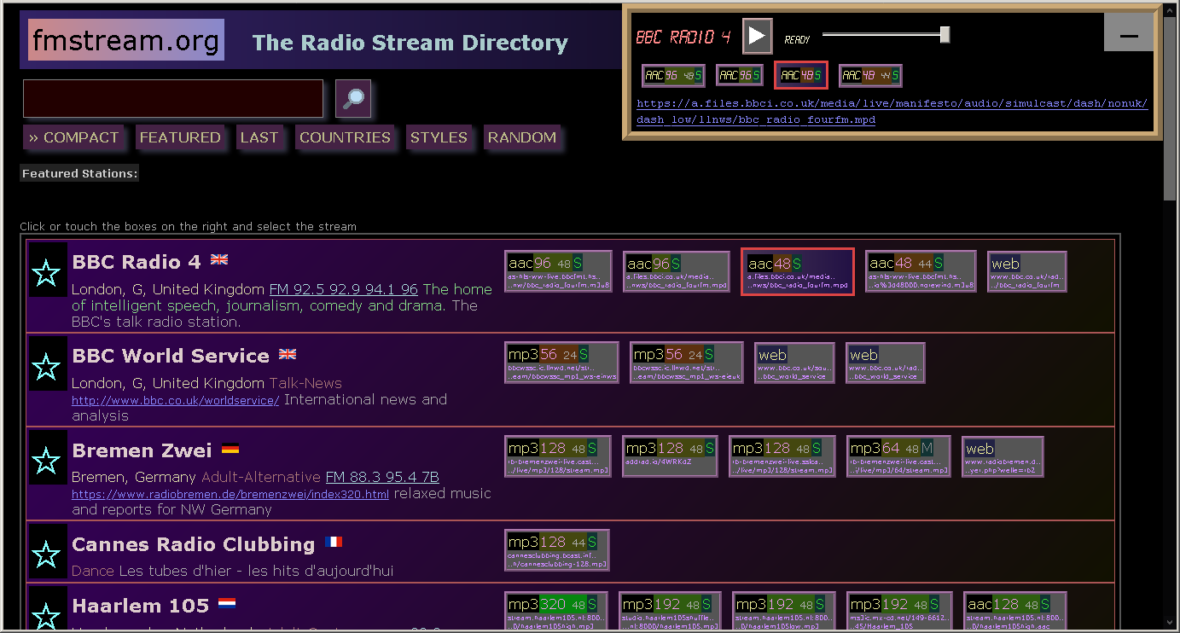Click the French flag beside Cannes Radio Clubbing
1180x633 pixels.
(333, 542)
